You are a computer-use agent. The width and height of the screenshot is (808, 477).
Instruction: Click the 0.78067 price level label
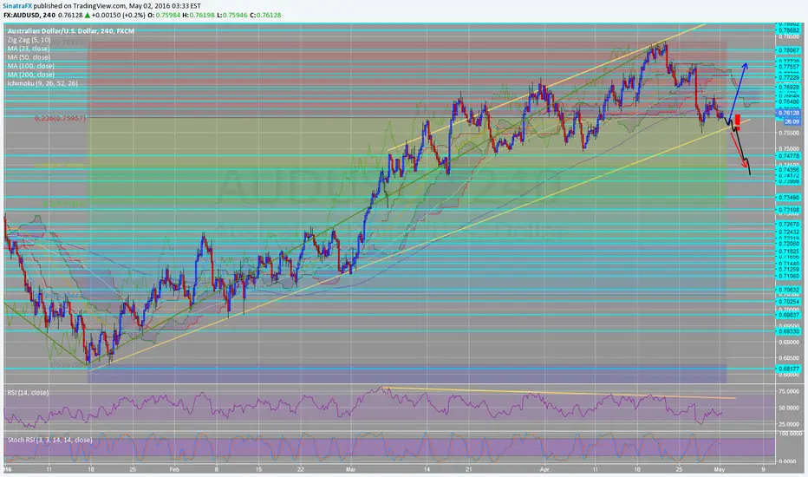[788, 50]
